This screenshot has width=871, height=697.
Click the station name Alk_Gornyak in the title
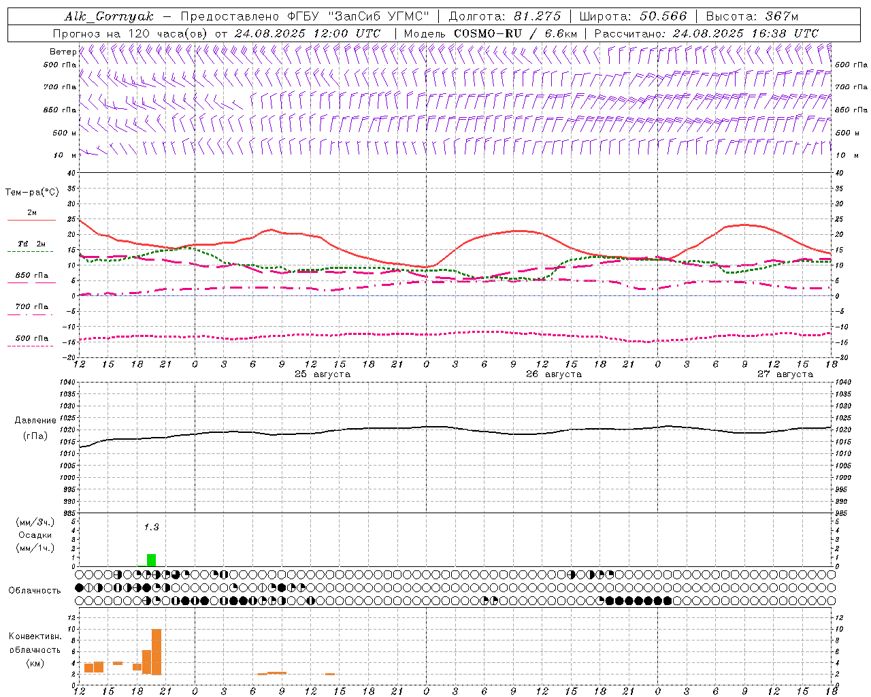pos(110,16)
